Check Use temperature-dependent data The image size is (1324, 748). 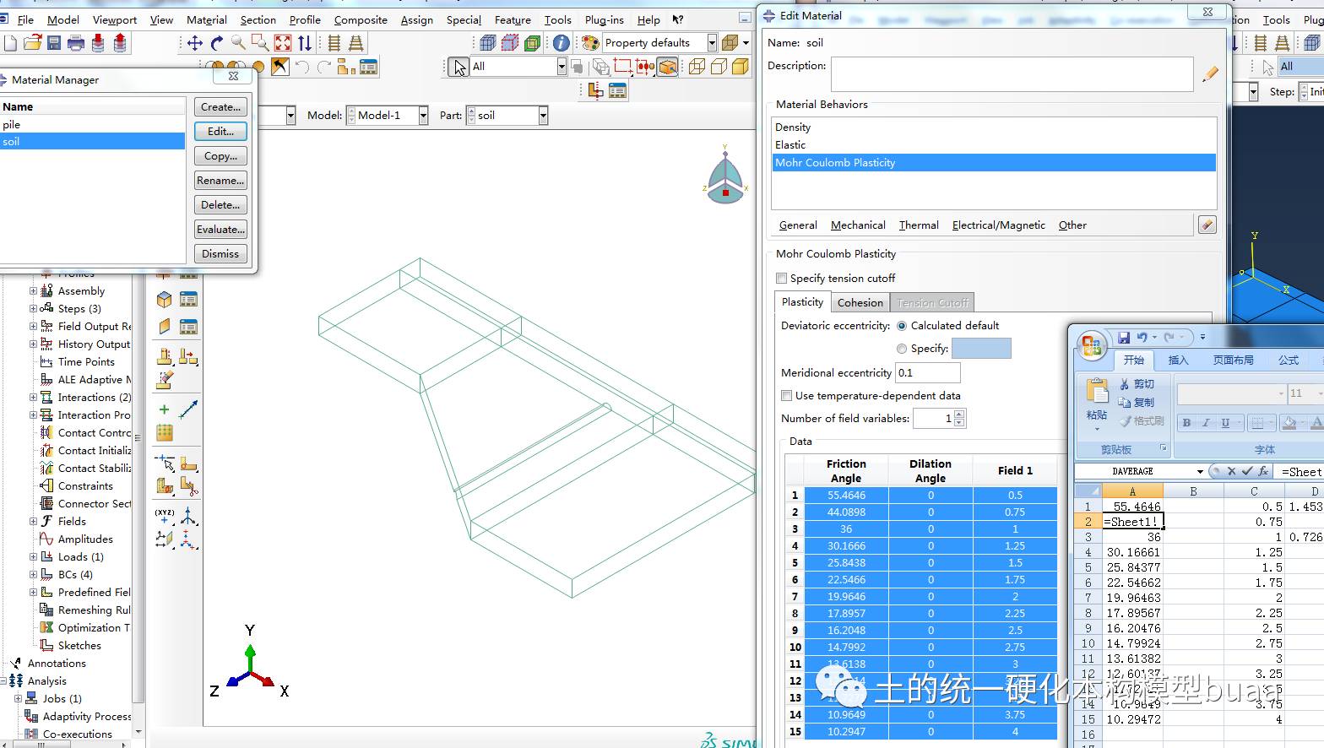786,396
